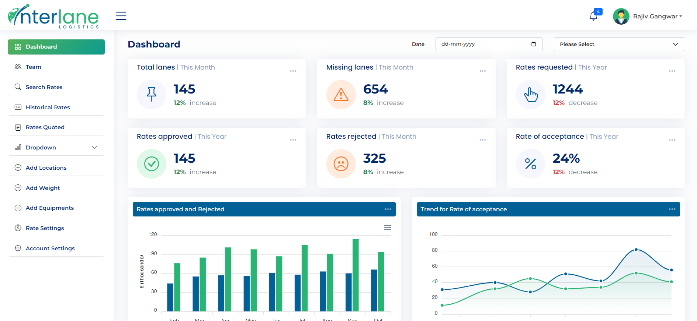Click the Dashboard page heading
Image resolution: width=697 pixels, height=321 pixels.
(x=154, y=44)
